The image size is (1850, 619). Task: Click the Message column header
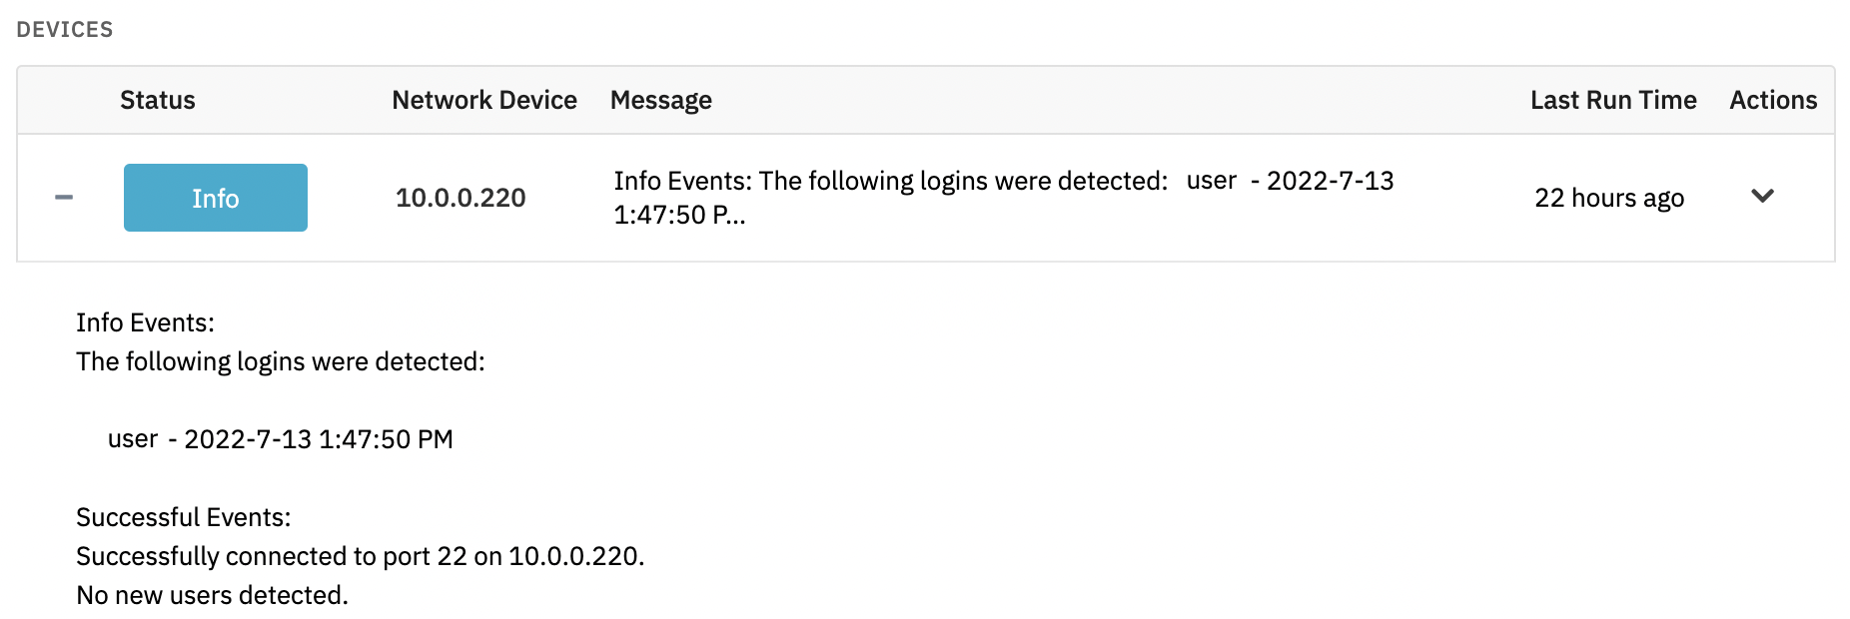(x=661, y=99)
